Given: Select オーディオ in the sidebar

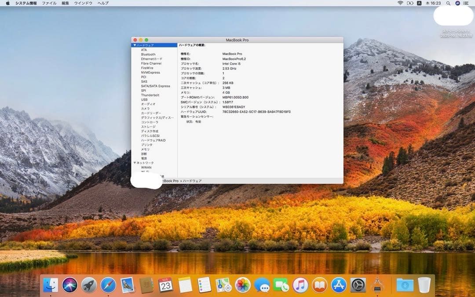Looking at the screenshot, I should coord(148,104).
